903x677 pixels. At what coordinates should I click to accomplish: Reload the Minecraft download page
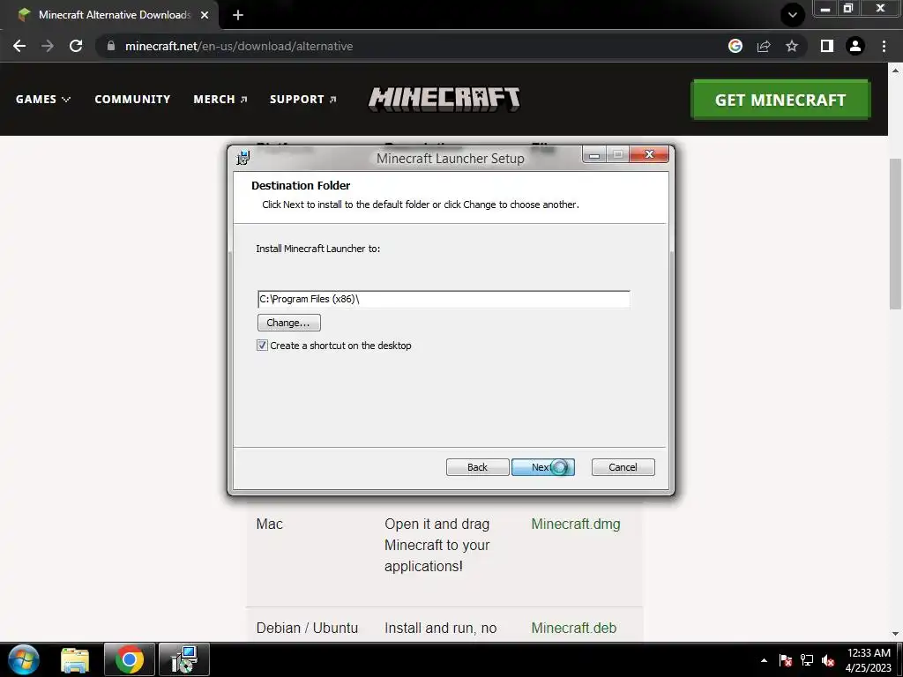pos(76,46)
